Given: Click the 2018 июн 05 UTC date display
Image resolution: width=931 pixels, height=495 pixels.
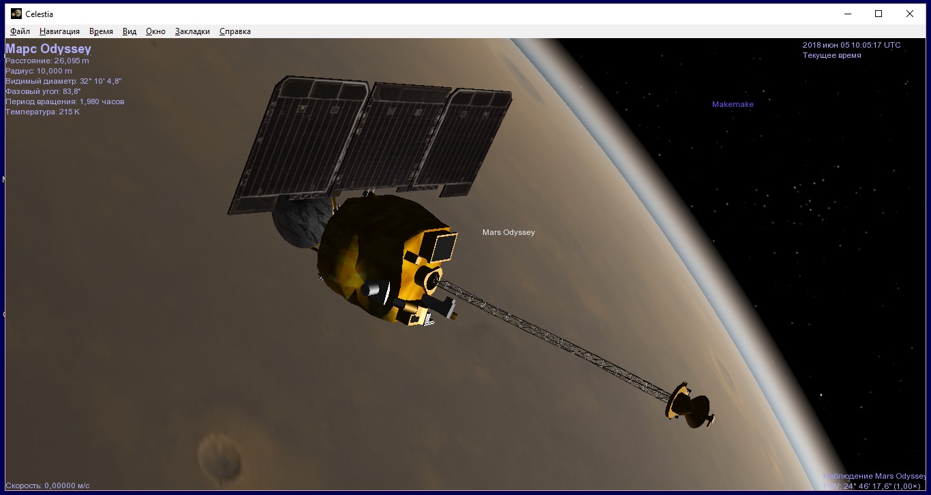Looking at the screenshot, I should 851,45.
